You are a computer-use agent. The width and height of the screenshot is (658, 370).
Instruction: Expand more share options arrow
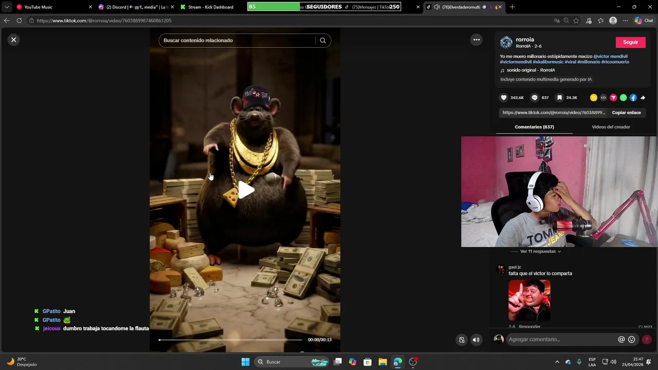point(643,98)
